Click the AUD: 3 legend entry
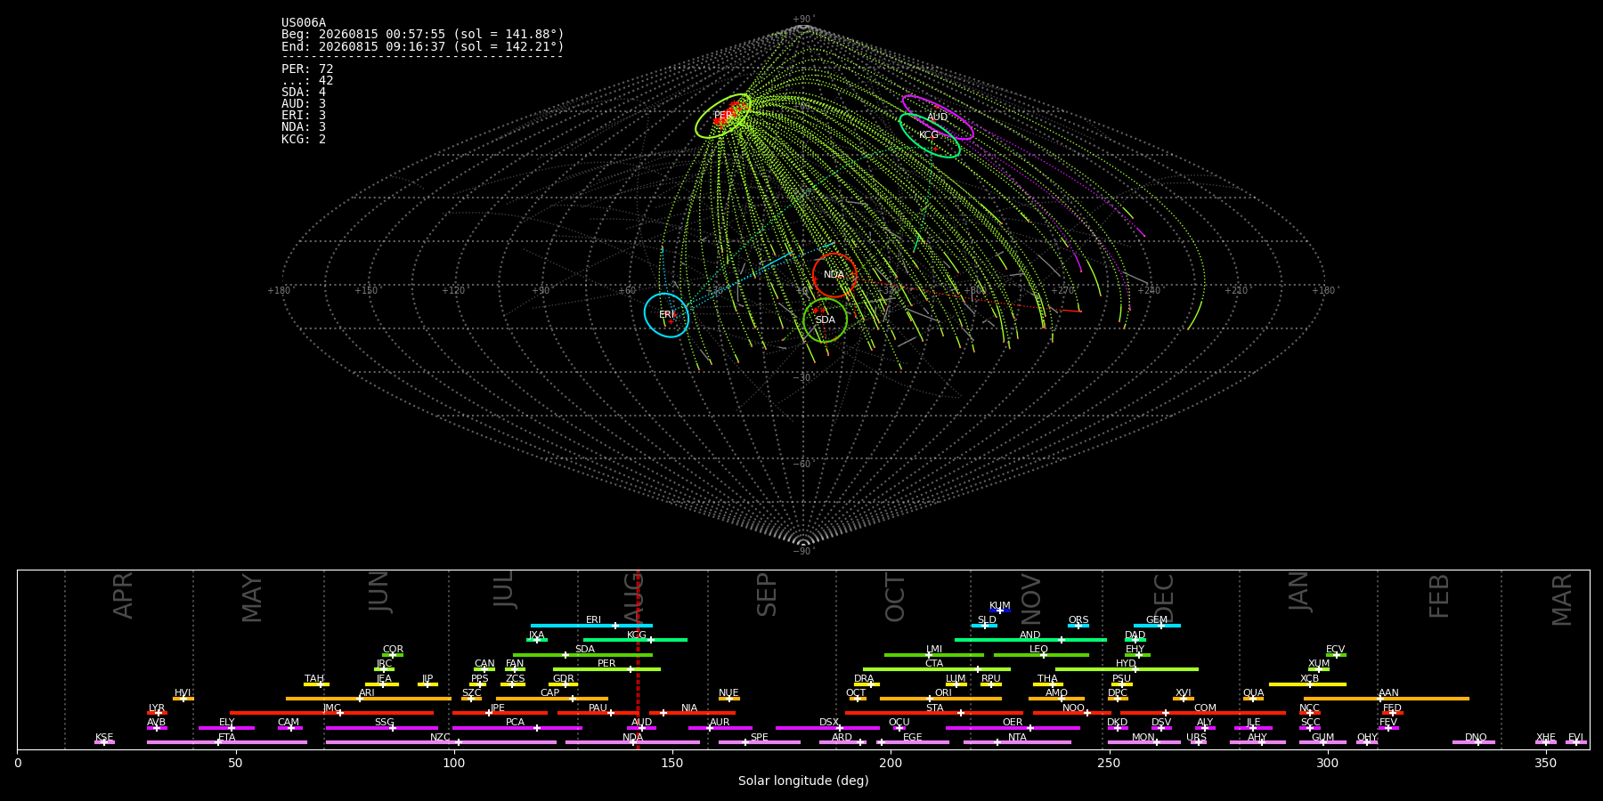This screenshot has height=801, width=1603. click(304, 104)
